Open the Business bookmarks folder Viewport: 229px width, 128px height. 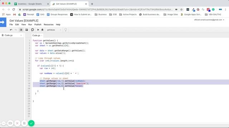point(101,14)
